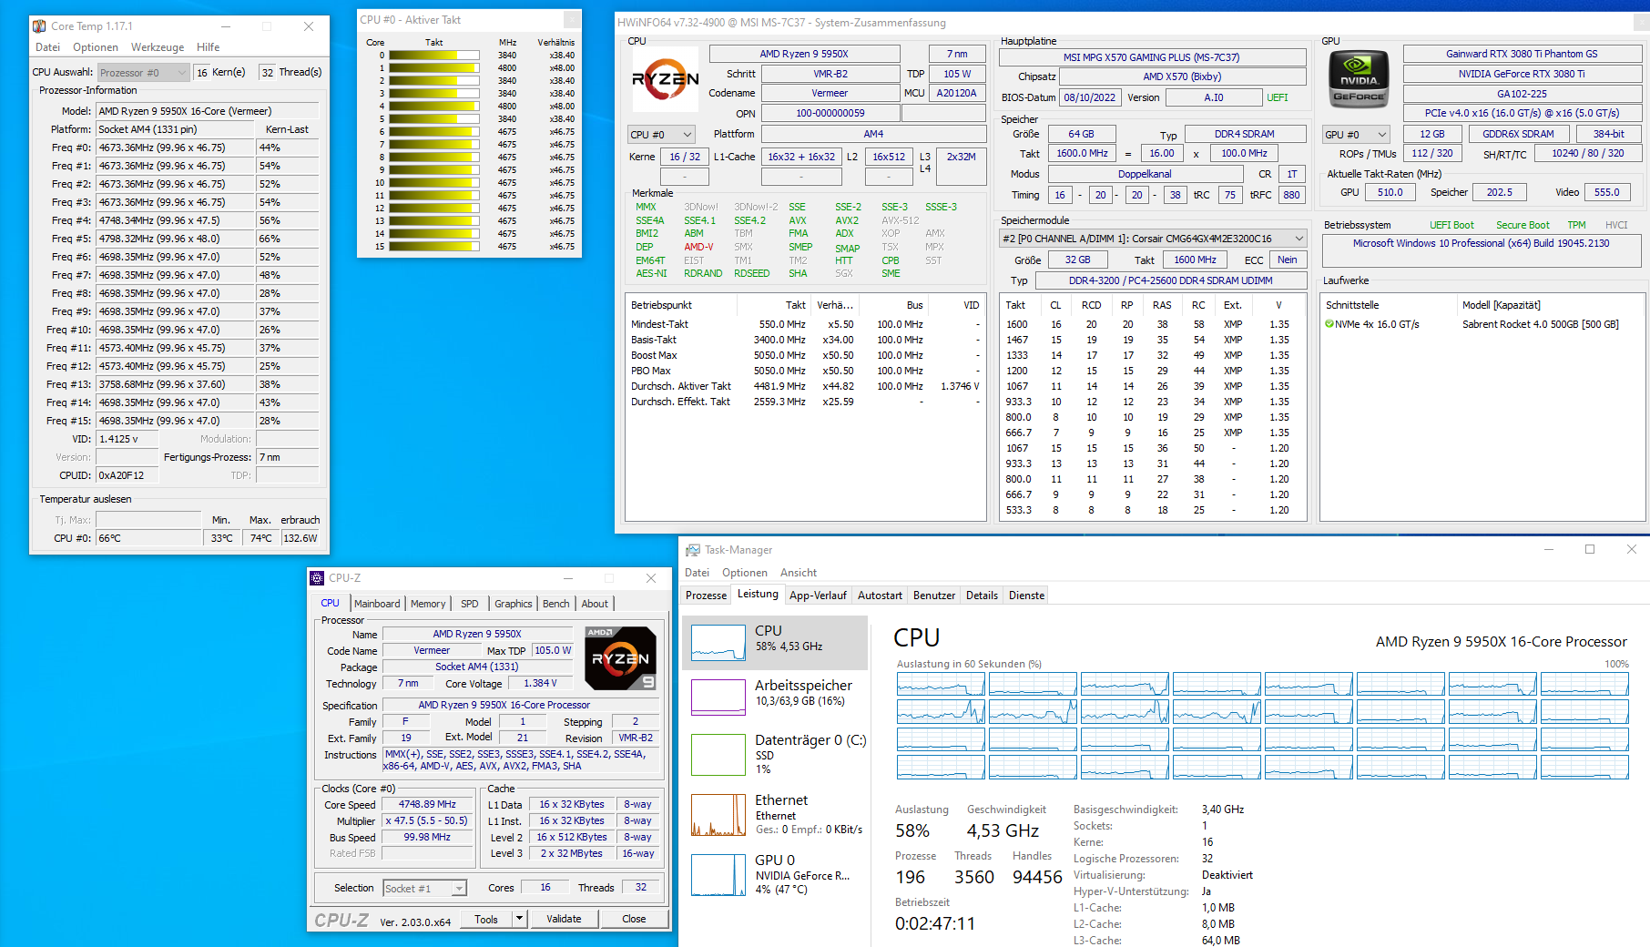Screen dimensions: 1650x947
Task: Click the Model field in Core Temp
Action: coord(208,111)
